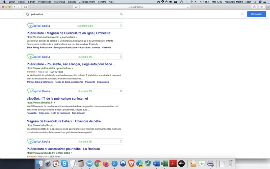The height and width of the screenshot is (169, 270).
Task: Open the Fenêtre menu
Action: (102, 2)
